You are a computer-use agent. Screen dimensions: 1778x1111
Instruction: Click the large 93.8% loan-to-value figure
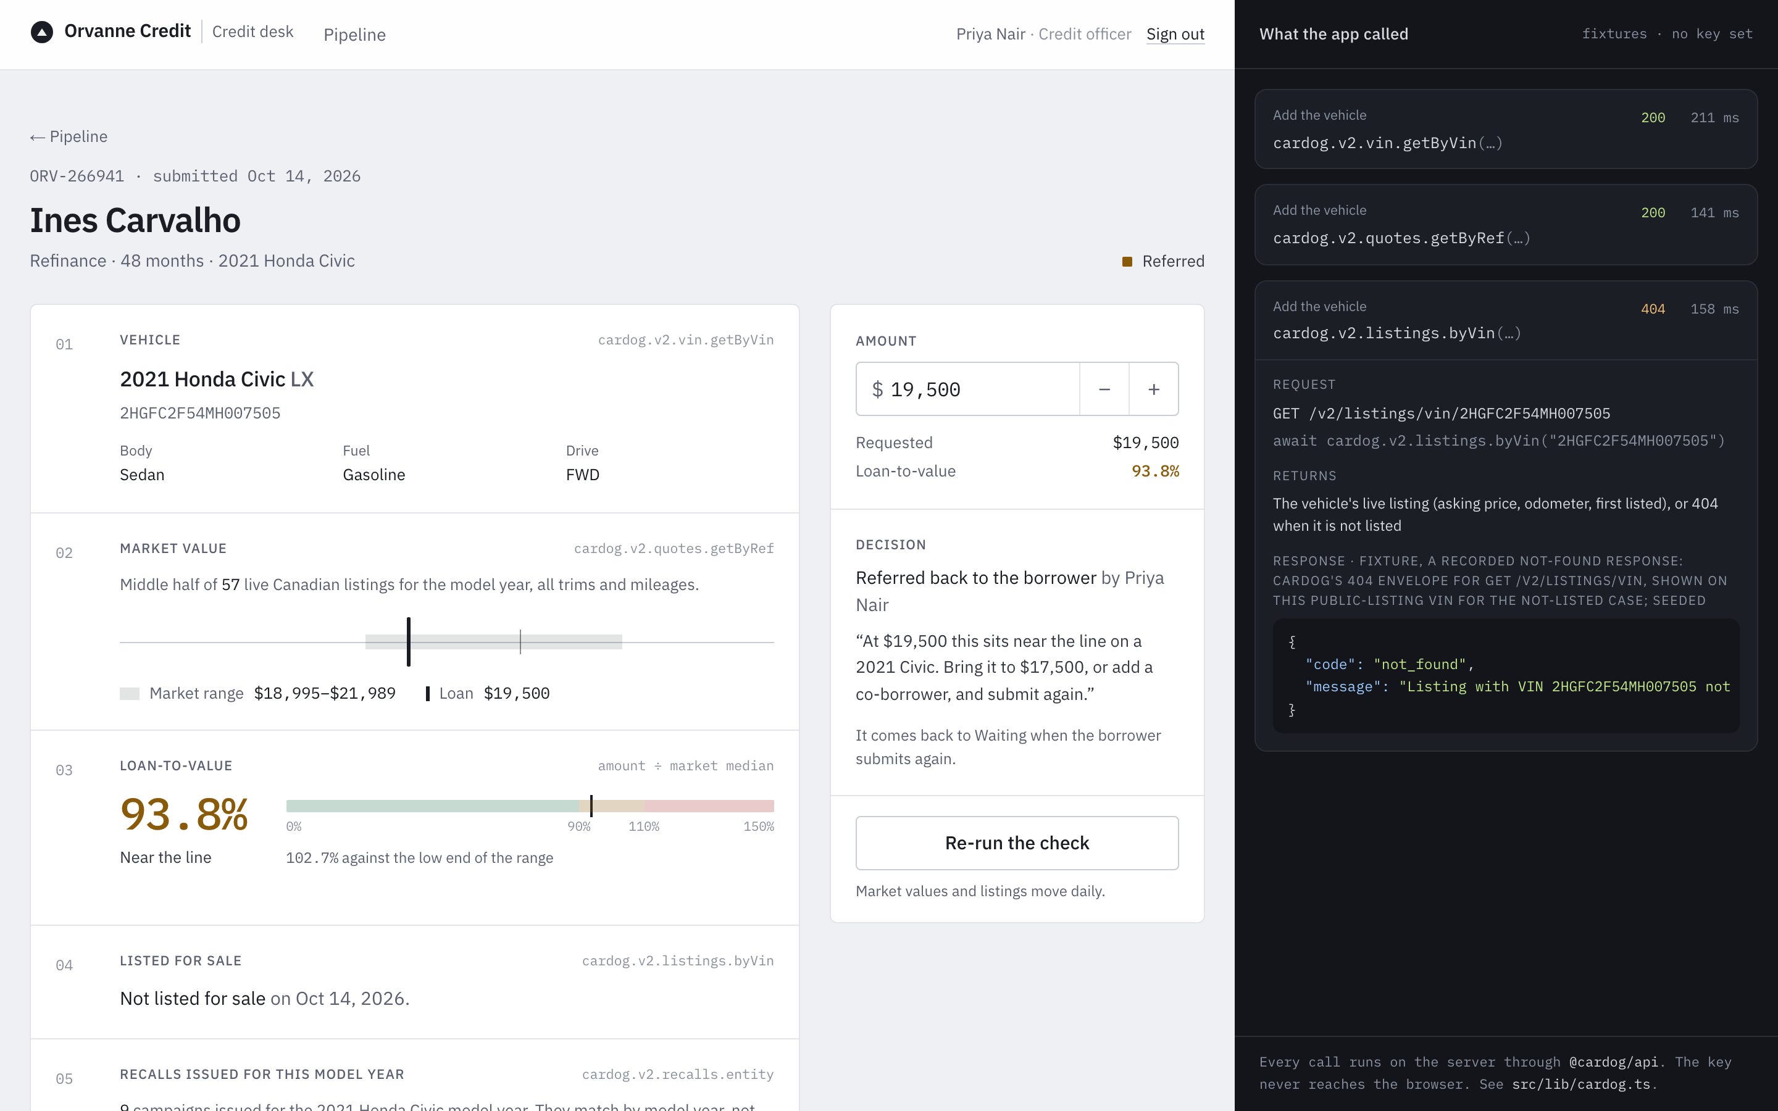pyautogui.click(x=184, y=815)
